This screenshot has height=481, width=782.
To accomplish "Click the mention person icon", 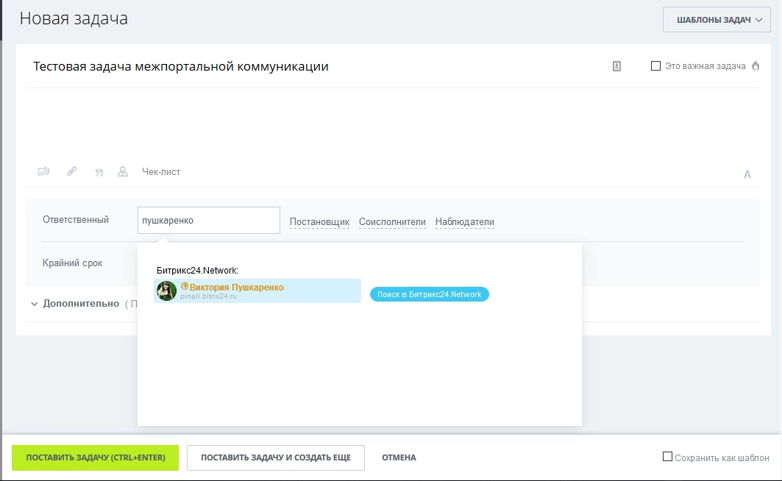I will pyautogui.click(x=122, y=171).
